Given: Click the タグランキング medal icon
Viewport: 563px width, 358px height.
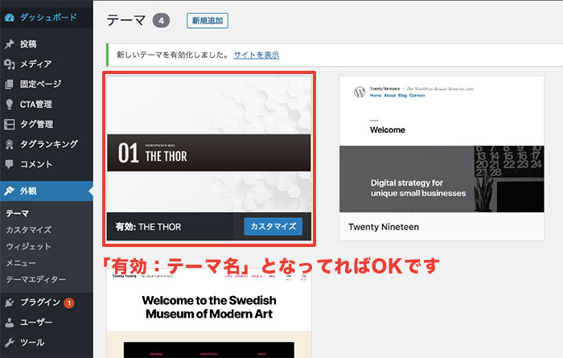Looking at the screenshot, I should coord(10,145).
